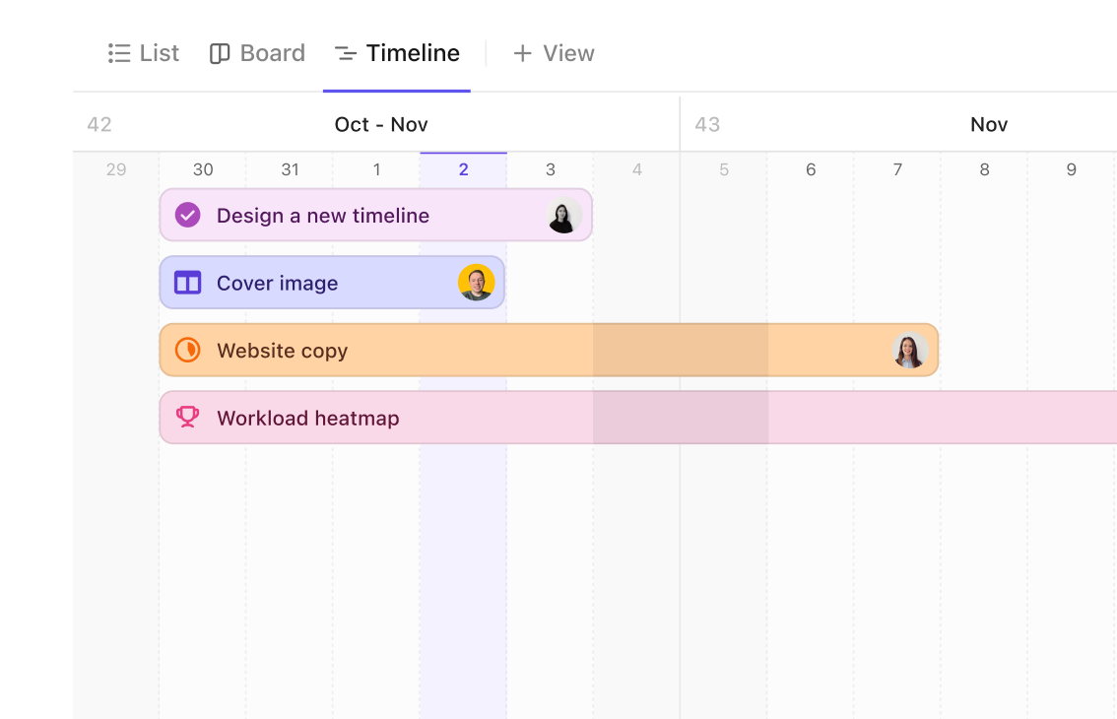This screenshot has height=719, width=1117.
Task: Click the purple checkmark on Design a new timeline
Action: tap(187, 215)
